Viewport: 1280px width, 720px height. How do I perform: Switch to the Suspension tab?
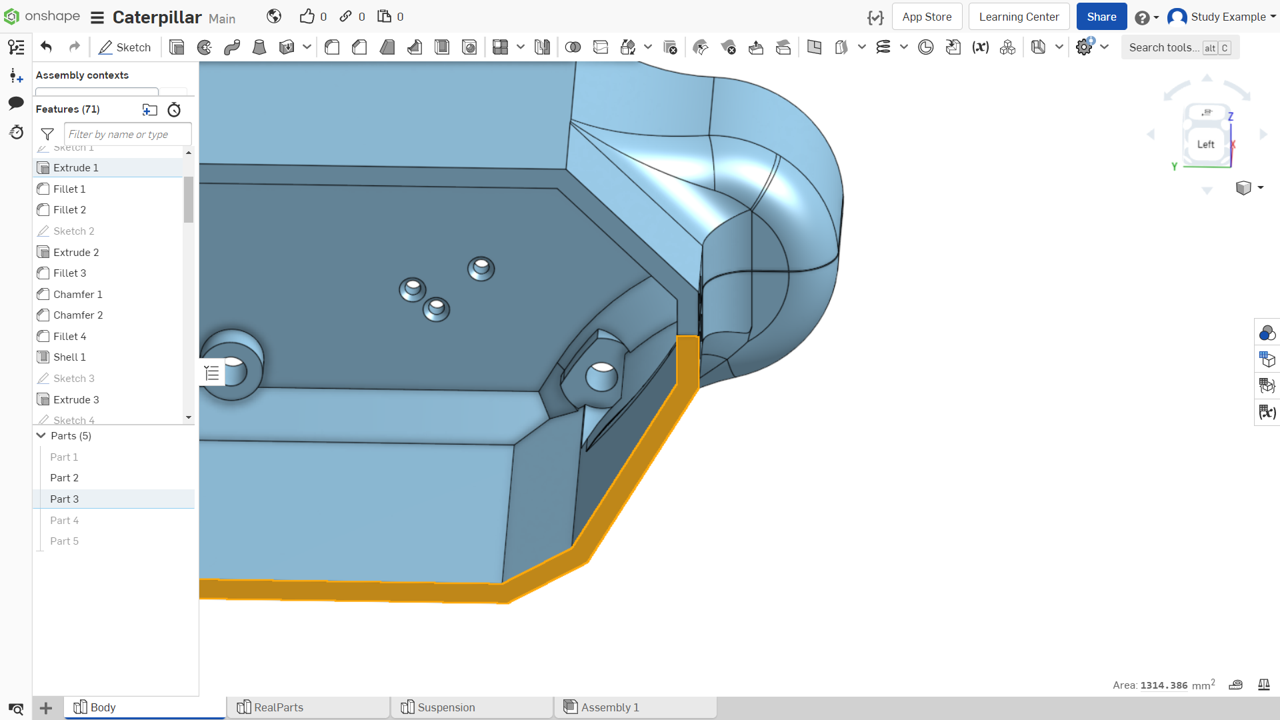(472, 707)
